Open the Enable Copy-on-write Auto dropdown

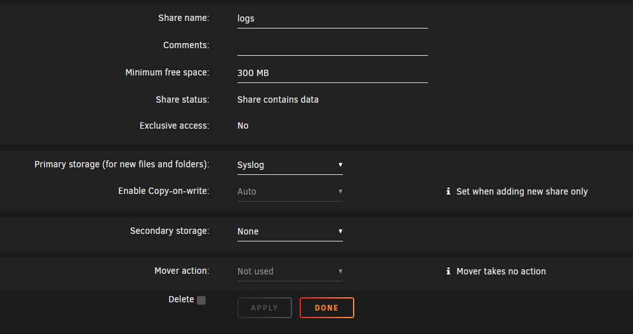290,191
